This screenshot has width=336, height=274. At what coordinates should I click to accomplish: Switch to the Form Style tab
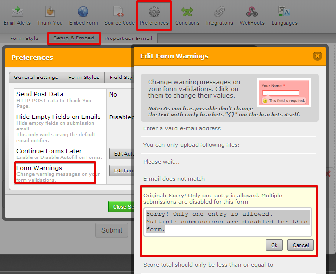pyautogui.click(x=24, y=39)
